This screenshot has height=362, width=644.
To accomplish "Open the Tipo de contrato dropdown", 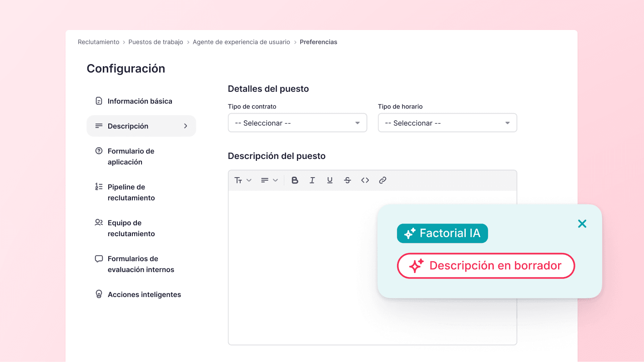I will coord(297,123).
